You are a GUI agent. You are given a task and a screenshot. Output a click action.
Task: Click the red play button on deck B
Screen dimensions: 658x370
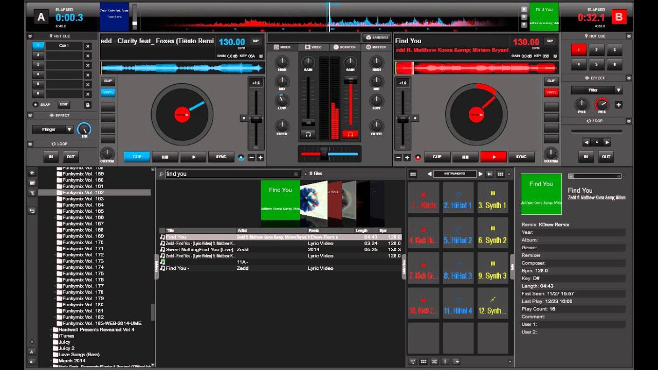(x=493, y=157)
